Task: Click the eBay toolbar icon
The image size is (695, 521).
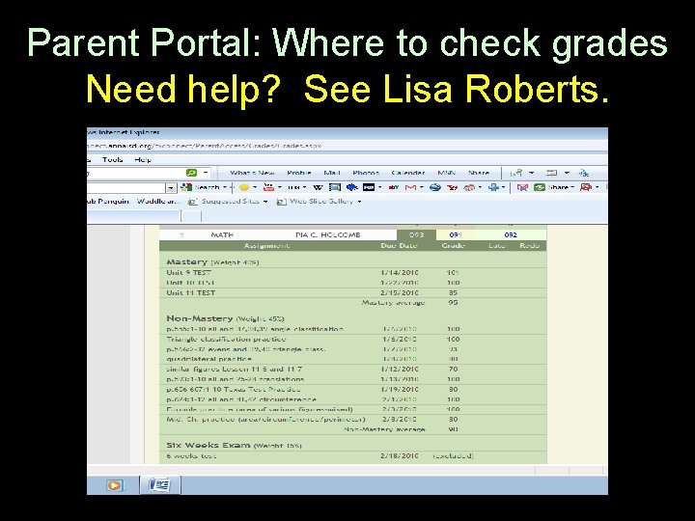Action: click(393, 187)
